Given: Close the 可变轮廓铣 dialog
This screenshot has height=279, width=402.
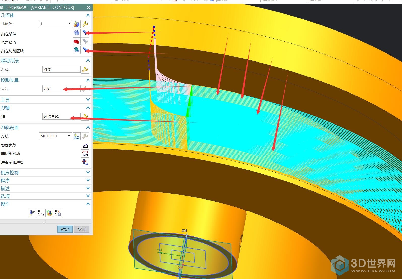Looking at the screenshot, I should click(89, 8).
